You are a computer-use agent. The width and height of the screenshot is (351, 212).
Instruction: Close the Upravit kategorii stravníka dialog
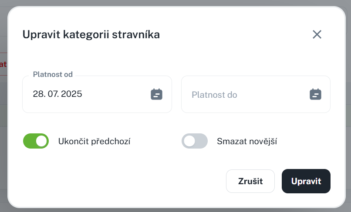(317, 34)
